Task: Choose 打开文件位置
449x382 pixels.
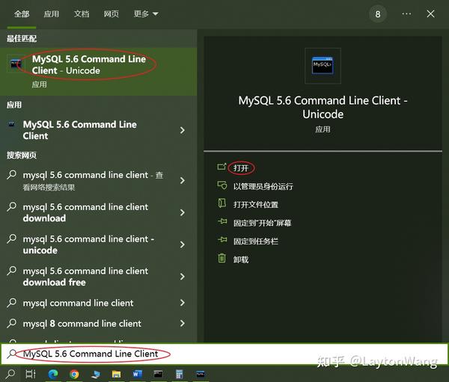Action: point(256,205)
